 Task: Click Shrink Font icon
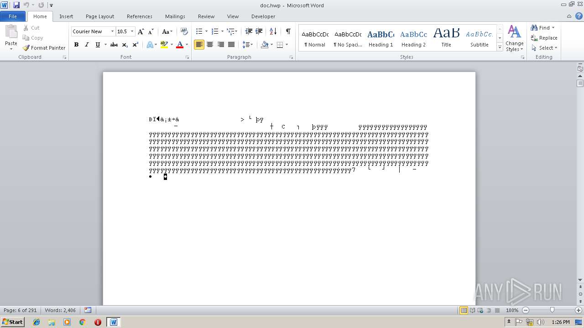pos(151,31)
